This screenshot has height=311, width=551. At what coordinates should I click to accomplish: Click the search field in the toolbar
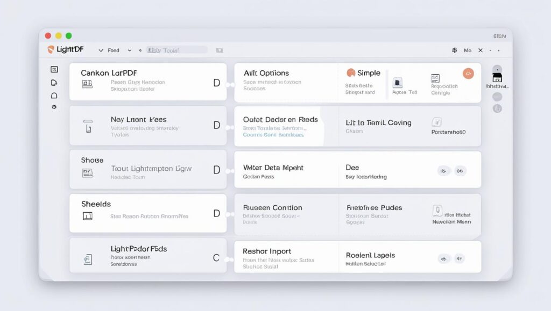(x=176, y=50)
